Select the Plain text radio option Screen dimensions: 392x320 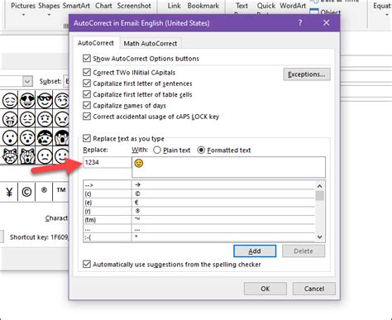coord(157,150)
